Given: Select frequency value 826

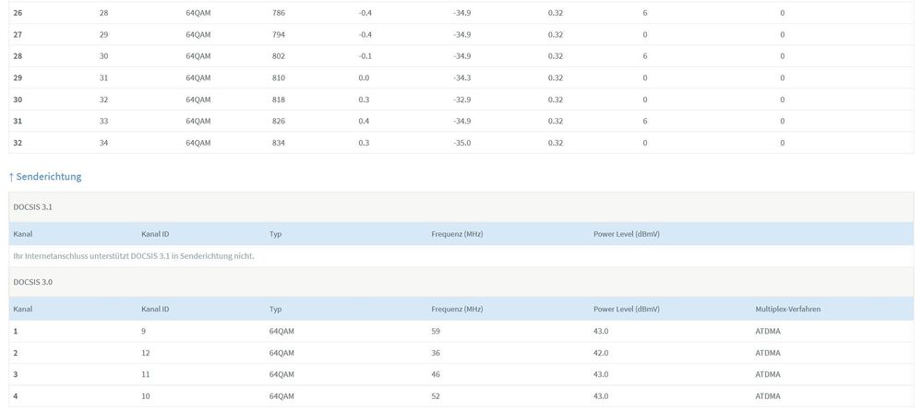Looking at the screenshot, I should (x=279, y=122).
